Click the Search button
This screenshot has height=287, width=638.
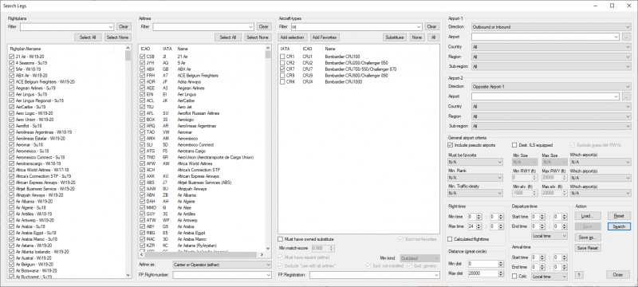click(x=619, y=226)
